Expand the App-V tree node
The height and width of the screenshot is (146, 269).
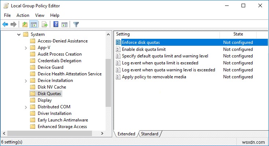26,48
